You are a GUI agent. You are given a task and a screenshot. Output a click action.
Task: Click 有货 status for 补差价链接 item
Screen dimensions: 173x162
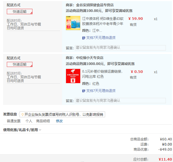tap(133, 77)
